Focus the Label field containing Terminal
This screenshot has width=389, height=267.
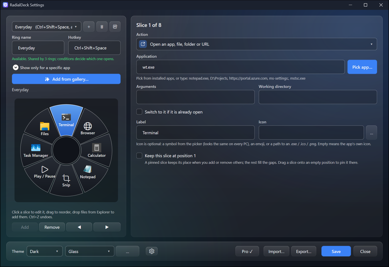[x=195, y=133]
